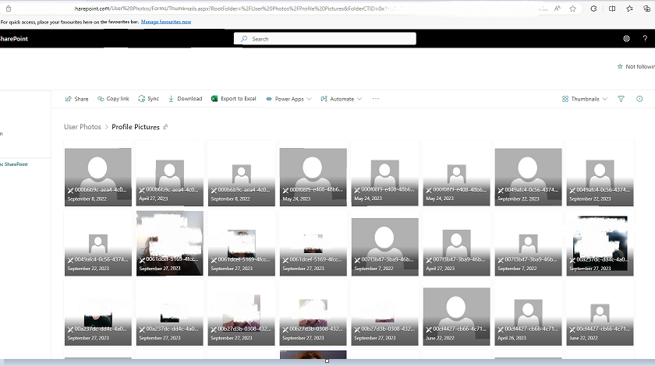The width and height of the screenshot is (655, 366).
Task: Open the help question mark
Action: (645, 38)
